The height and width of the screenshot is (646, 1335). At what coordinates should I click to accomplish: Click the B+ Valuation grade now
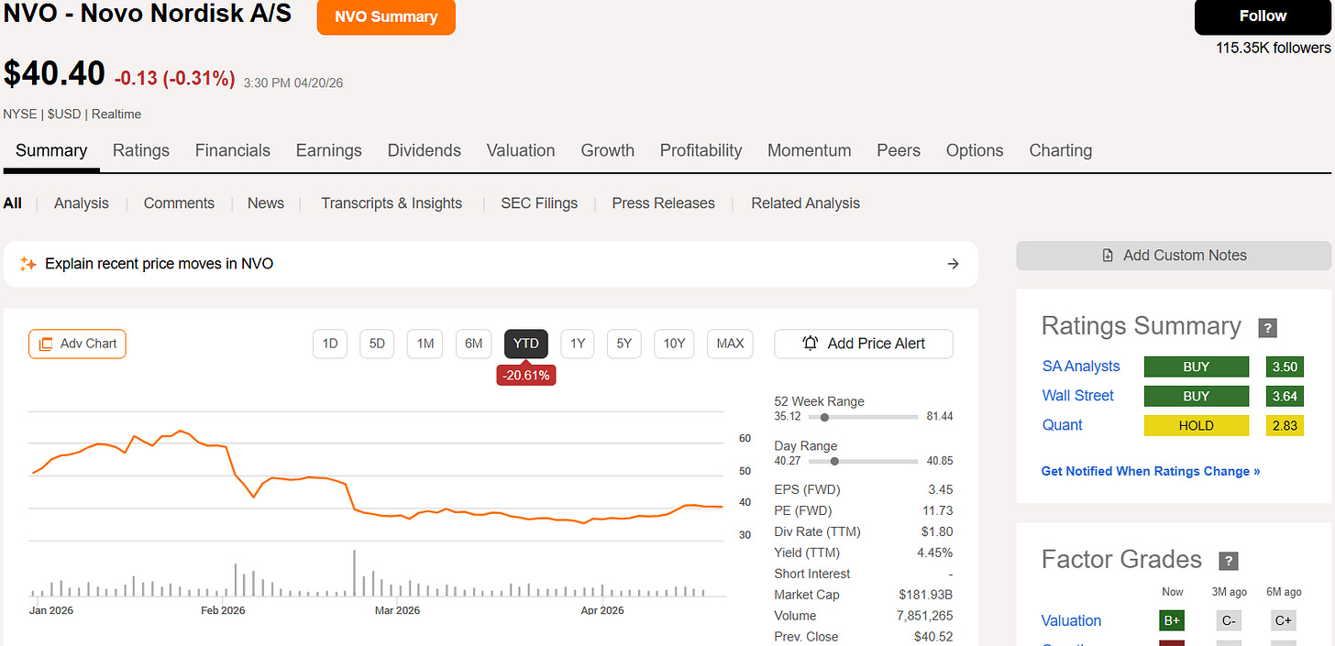(x=1172, y=621)
